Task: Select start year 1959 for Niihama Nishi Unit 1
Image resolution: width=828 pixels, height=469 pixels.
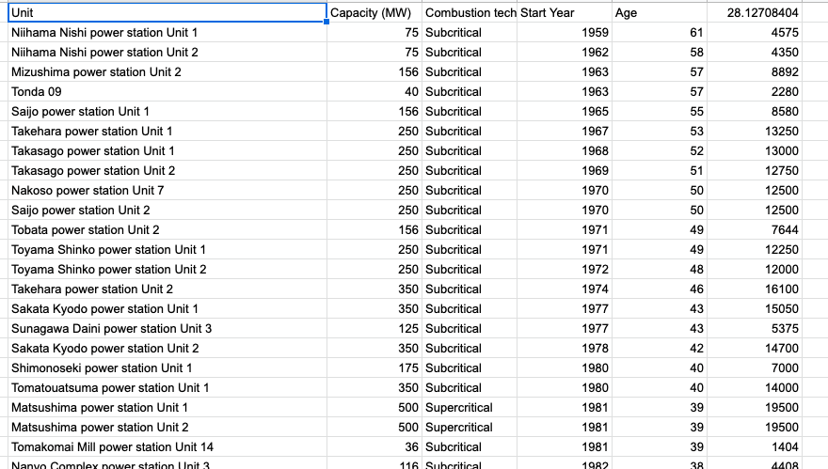Action: tap(565, 33)
